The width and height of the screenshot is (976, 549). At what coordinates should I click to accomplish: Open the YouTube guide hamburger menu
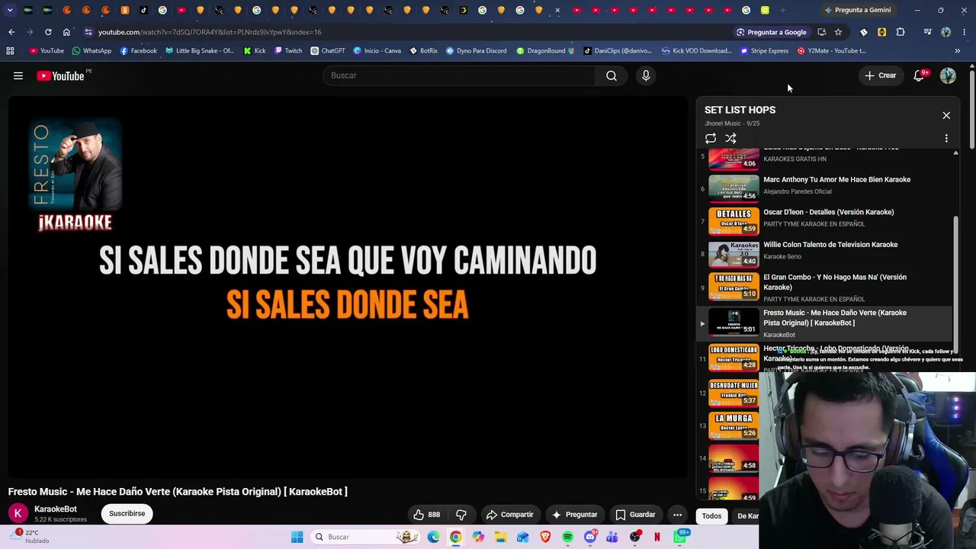18,75
